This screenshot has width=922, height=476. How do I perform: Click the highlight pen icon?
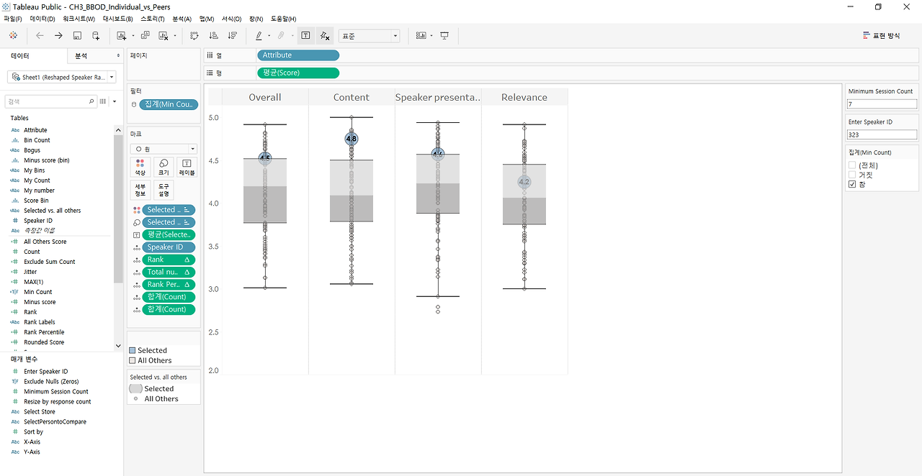coord(259,35)
